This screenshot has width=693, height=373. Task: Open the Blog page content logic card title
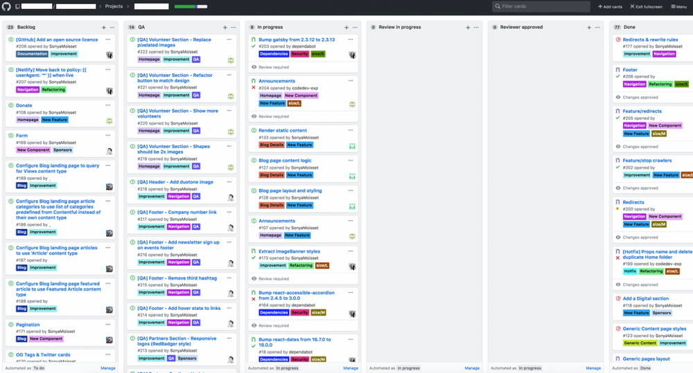[285, 161]
